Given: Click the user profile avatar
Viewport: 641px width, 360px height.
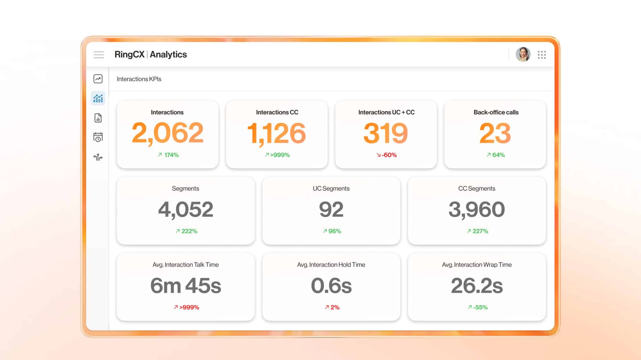Looking at the screenshot, I should (x=523, y=55).
